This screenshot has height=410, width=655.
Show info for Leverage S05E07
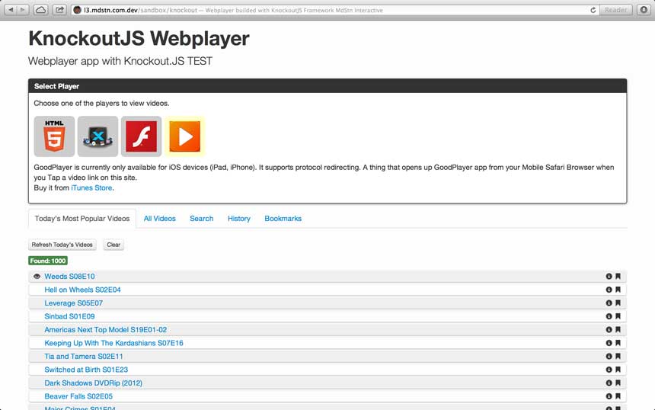(x=609, y=303)
